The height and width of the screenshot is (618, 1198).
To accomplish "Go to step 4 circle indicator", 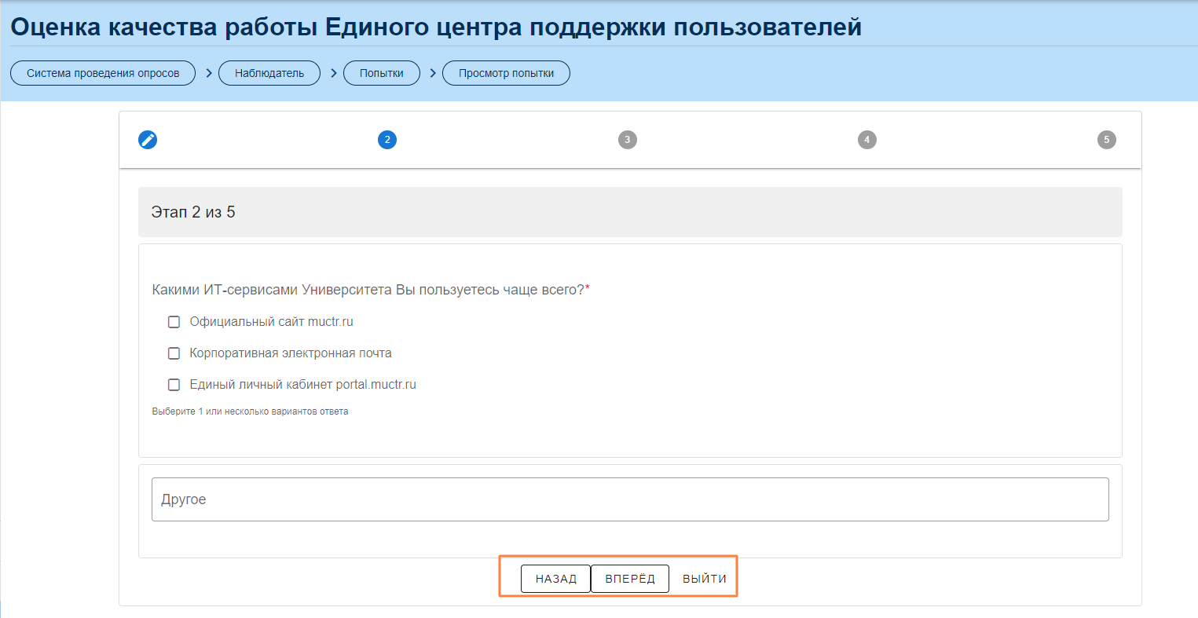I will tap(866, 140).
